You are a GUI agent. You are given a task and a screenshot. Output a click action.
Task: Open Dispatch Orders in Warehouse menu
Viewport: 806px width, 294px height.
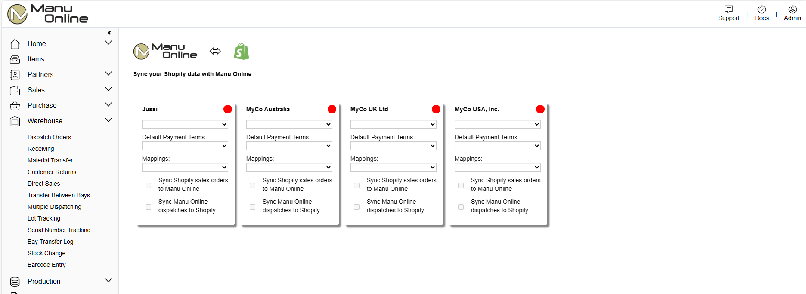tap(49, 137)
